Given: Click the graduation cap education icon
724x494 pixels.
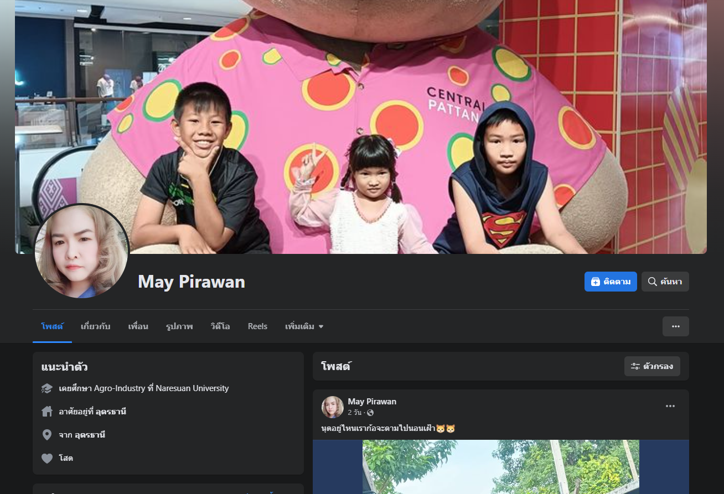Looking at the screenshot, I should [47, 388].
